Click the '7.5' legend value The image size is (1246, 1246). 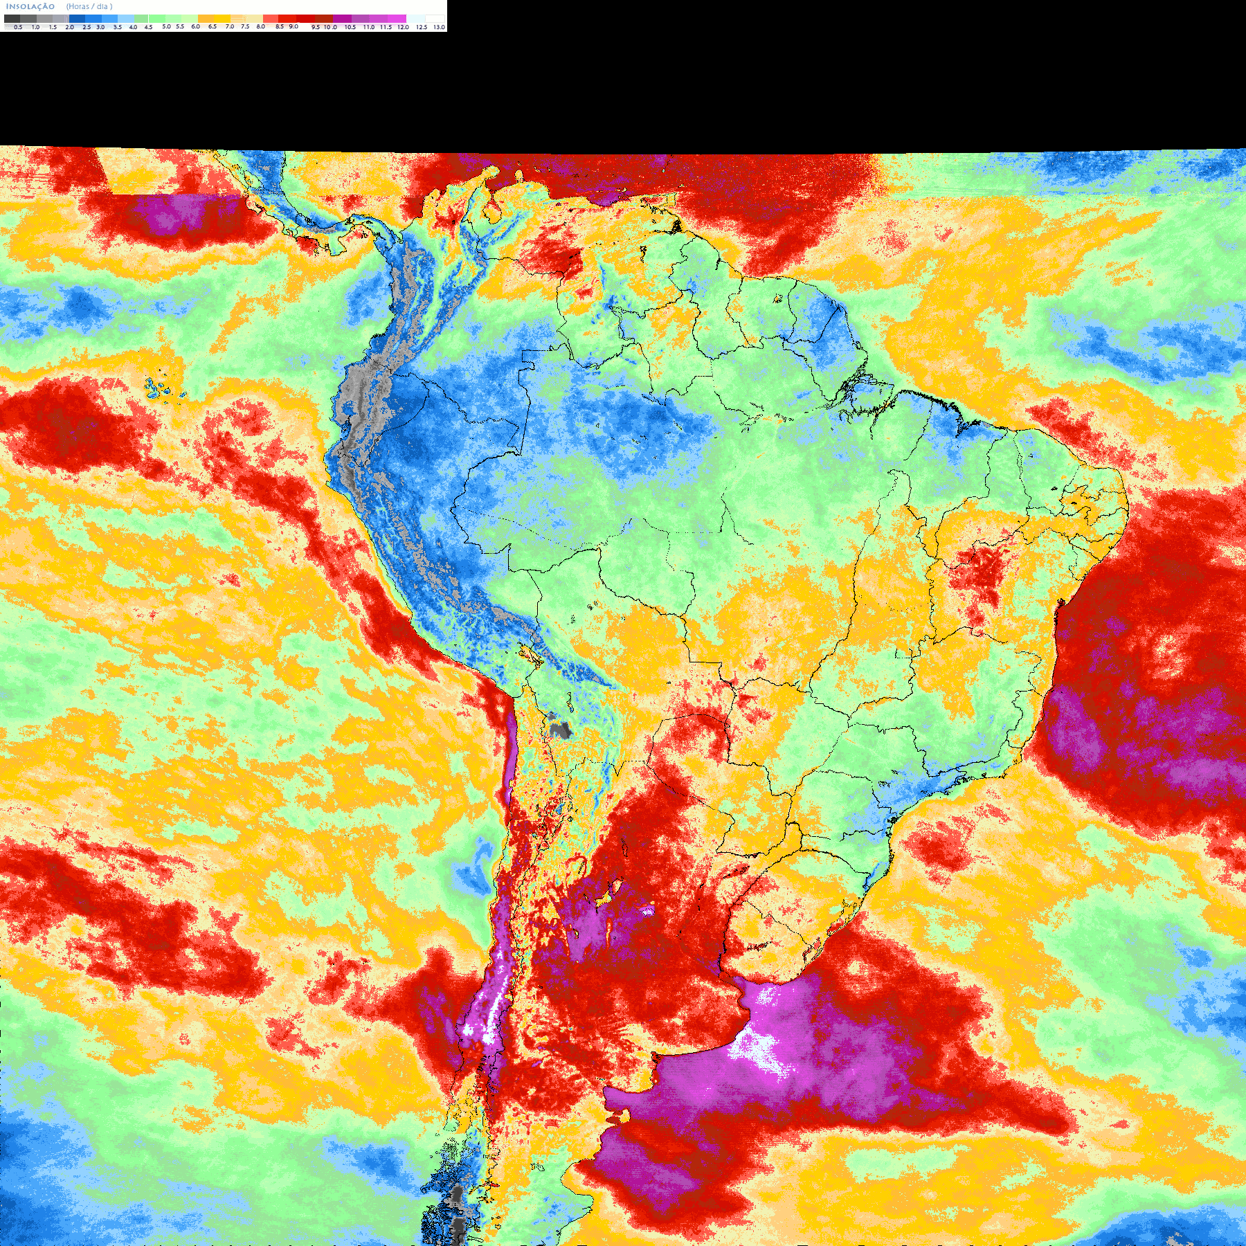[245, 26]
